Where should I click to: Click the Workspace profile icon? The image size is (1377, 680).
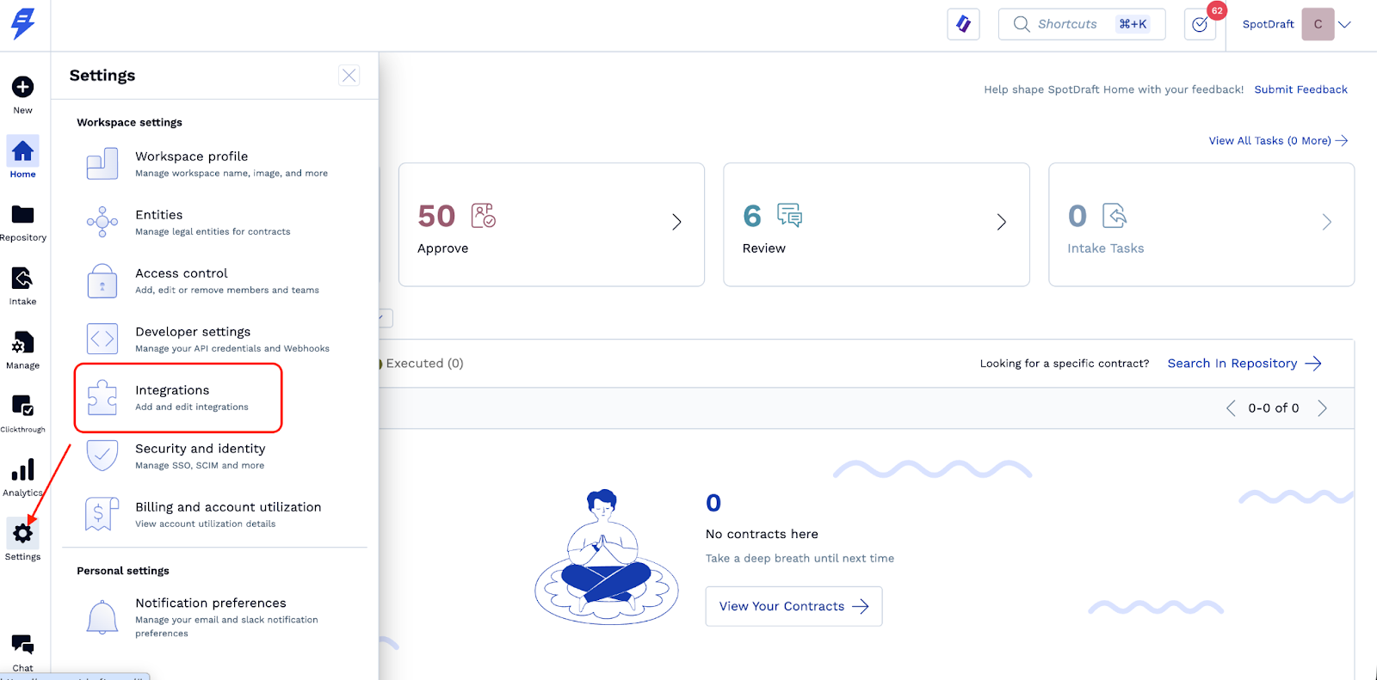tap(102, 163)
